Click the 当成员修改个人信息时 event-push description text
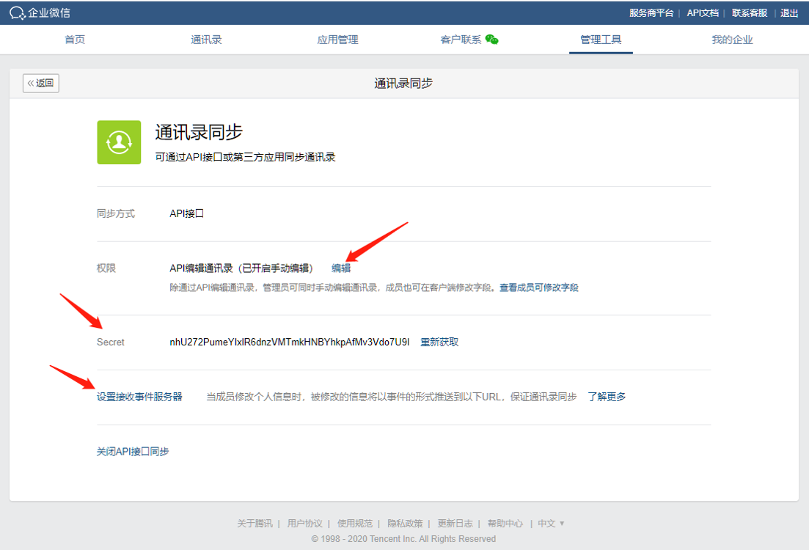Screen dimensions: 809x550 click(392, 397)
